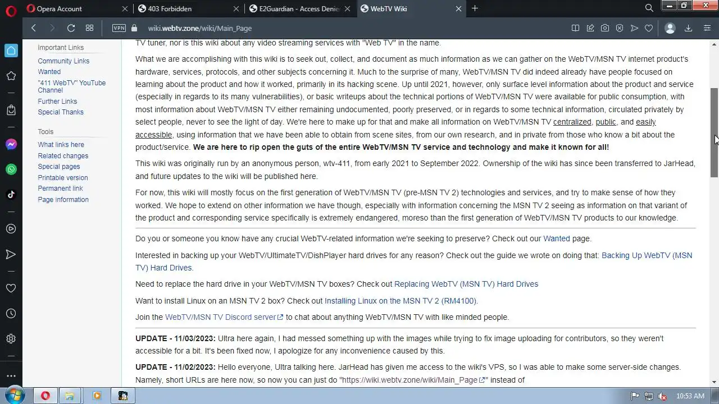Screen dimensions: 719x404
Task: Open the bookmarks star in sidebar
Action: coord(11,76)
